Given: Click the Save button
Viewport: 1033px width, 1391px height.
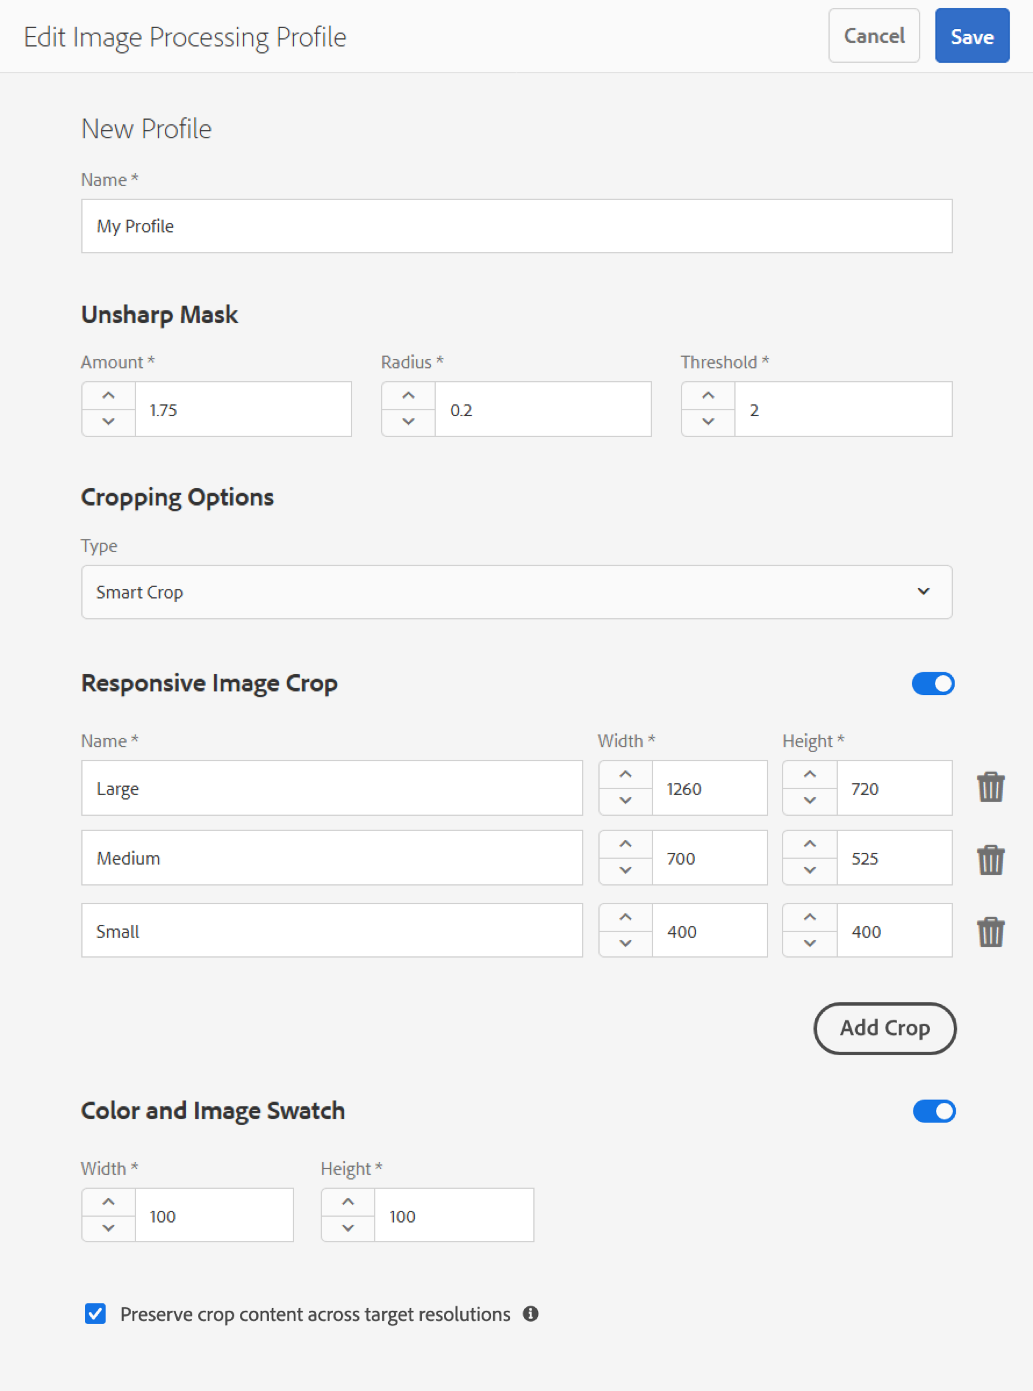Looking at the screenshot, I should [972, 36].
